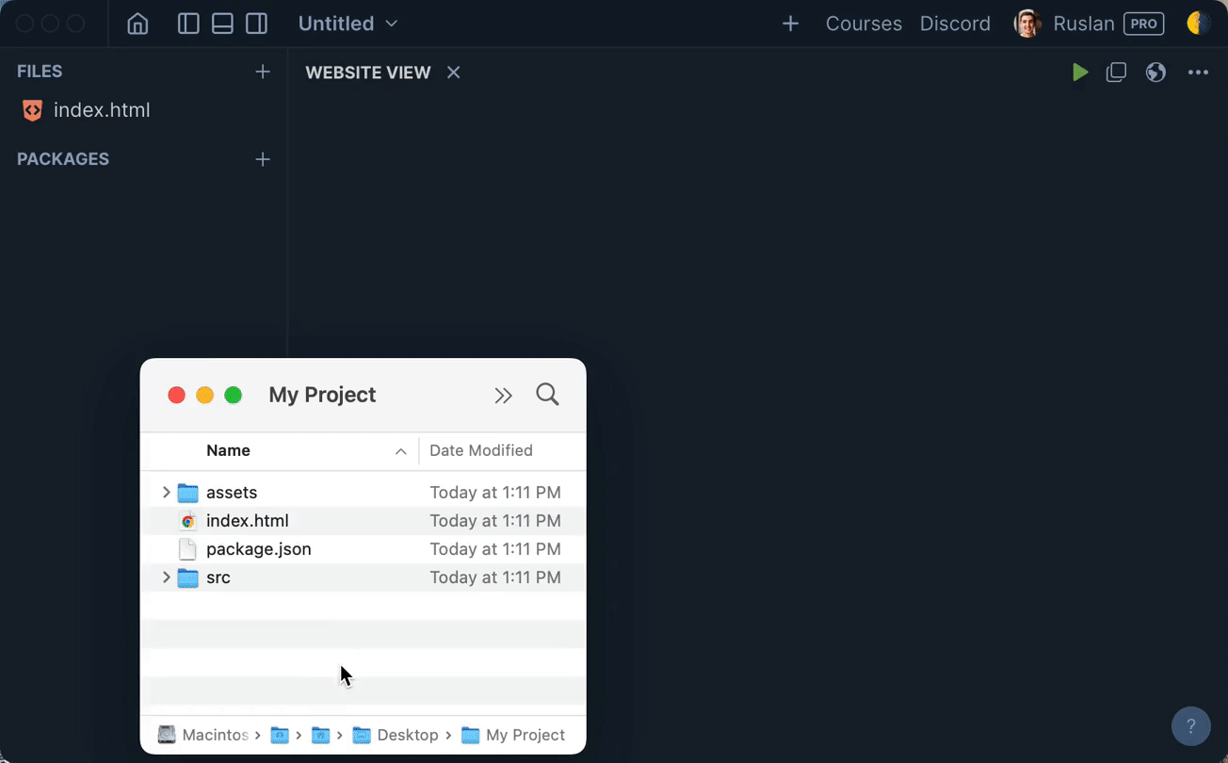
Task: Select the bottom split layout icon
Action: tap(222, 24)
